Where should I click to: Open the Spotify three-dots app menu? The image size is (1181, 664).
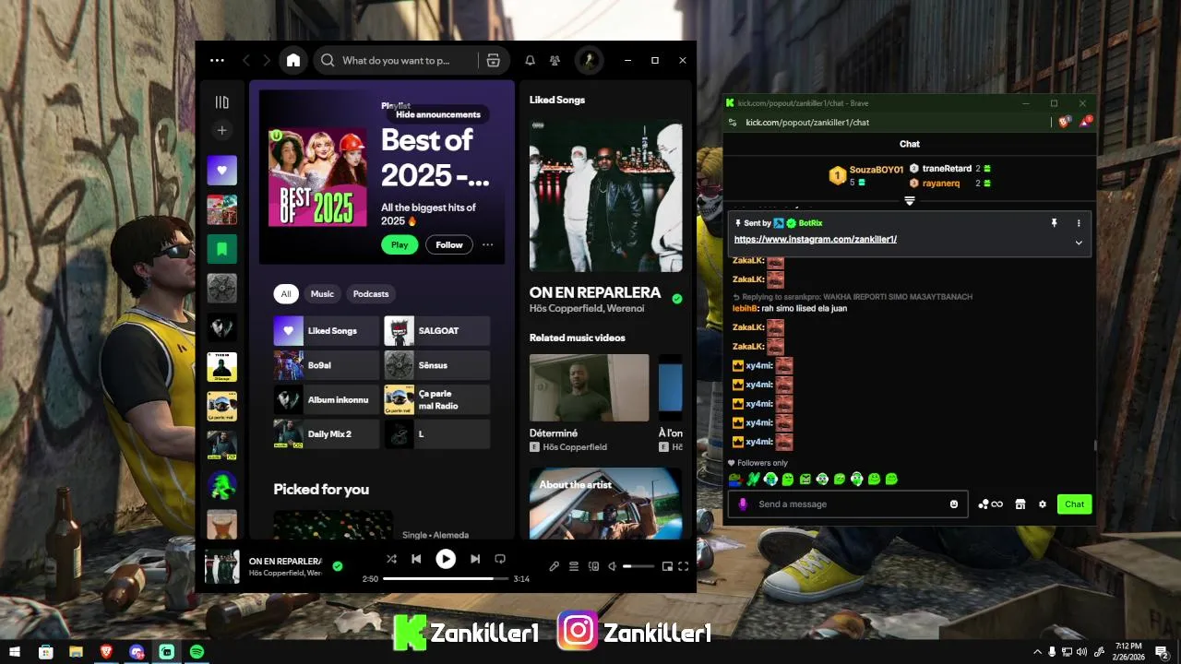217,60
